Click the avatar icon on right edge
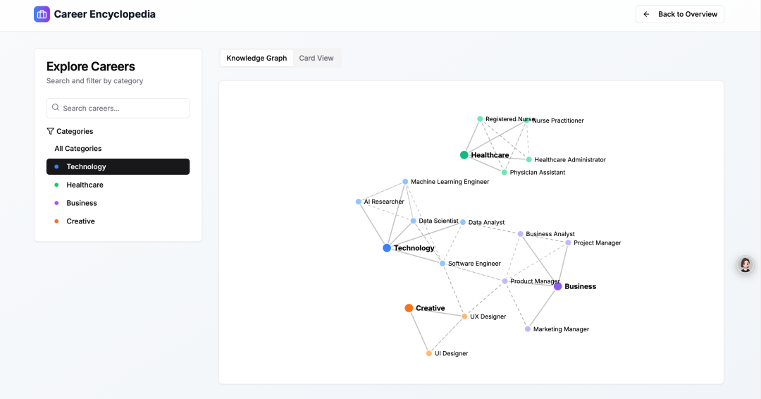761x399 pixels. click(x=745, y=264)
